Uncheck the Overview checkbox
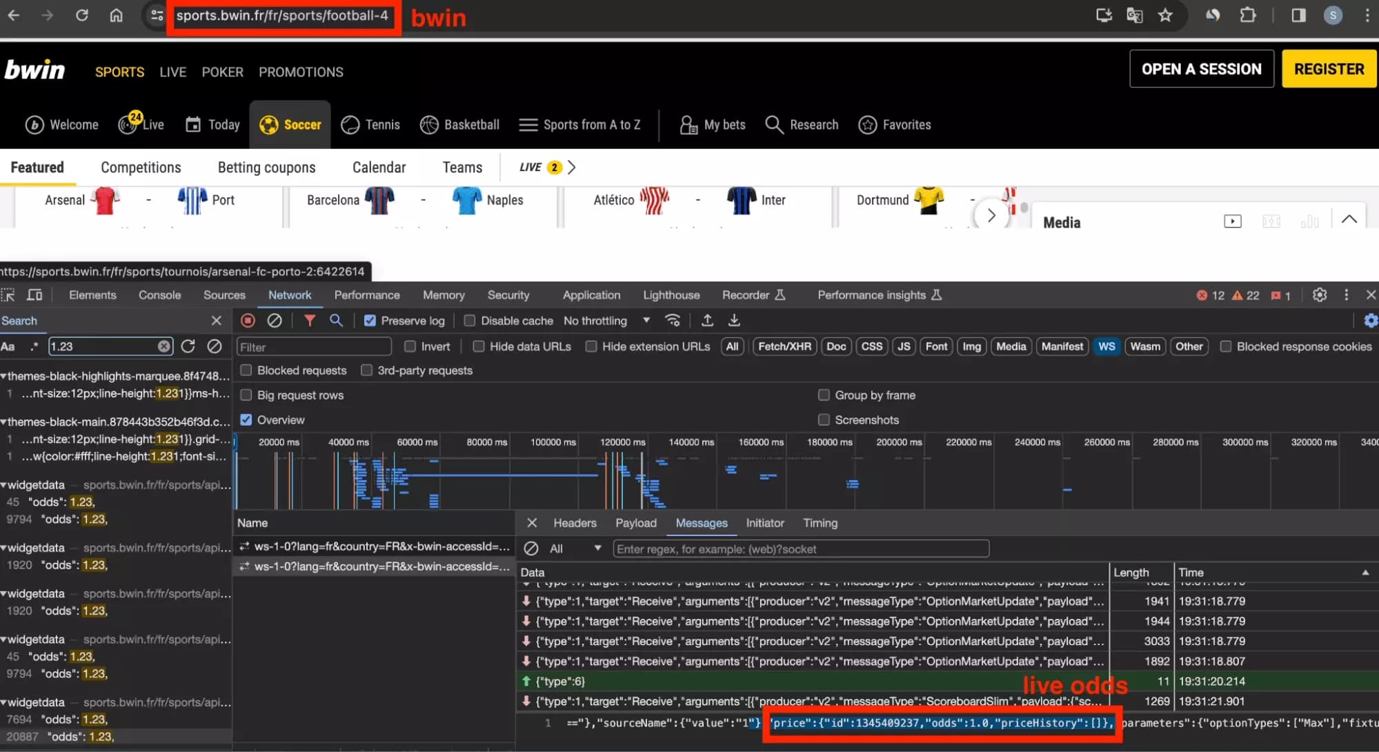 (x=246, y=420)
